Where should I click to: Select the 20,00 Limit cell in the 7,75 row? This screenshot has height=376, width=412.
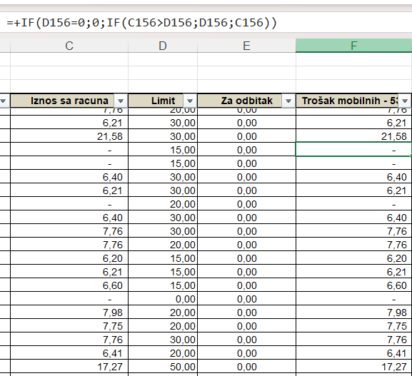[x=163, y=326]
